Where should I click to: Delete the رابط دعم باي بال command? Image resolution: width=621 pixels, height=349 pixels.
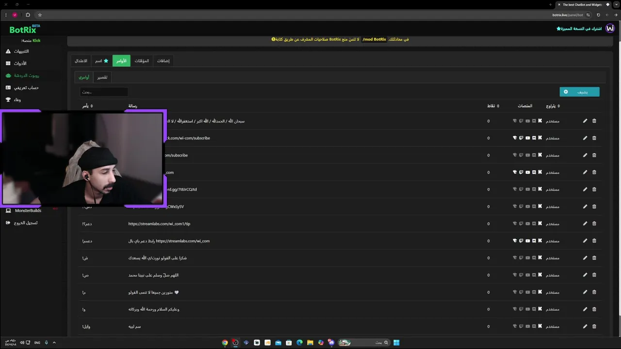pos(594,240)
